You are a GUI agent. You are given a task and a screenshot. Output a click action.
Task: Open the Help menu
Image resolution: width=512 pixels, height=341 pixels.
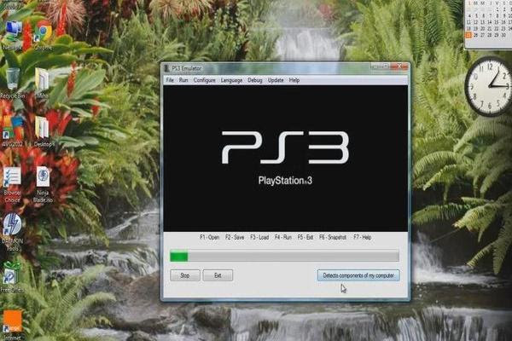(294, 80)
